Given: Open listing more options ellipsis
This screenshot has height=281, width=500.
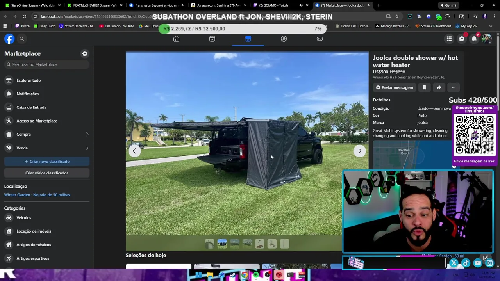Looking at the screenshot, I should [x=454, y=87].
